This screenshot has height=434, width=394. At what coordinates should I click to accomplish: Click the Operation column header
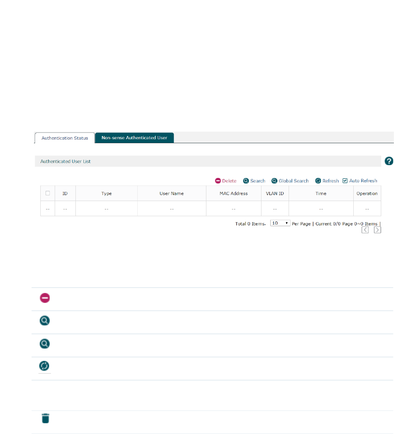click(x=367, y=193)
